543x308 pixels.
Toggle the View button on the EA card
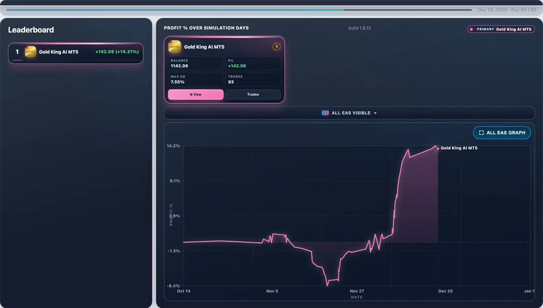coord(196,94)
